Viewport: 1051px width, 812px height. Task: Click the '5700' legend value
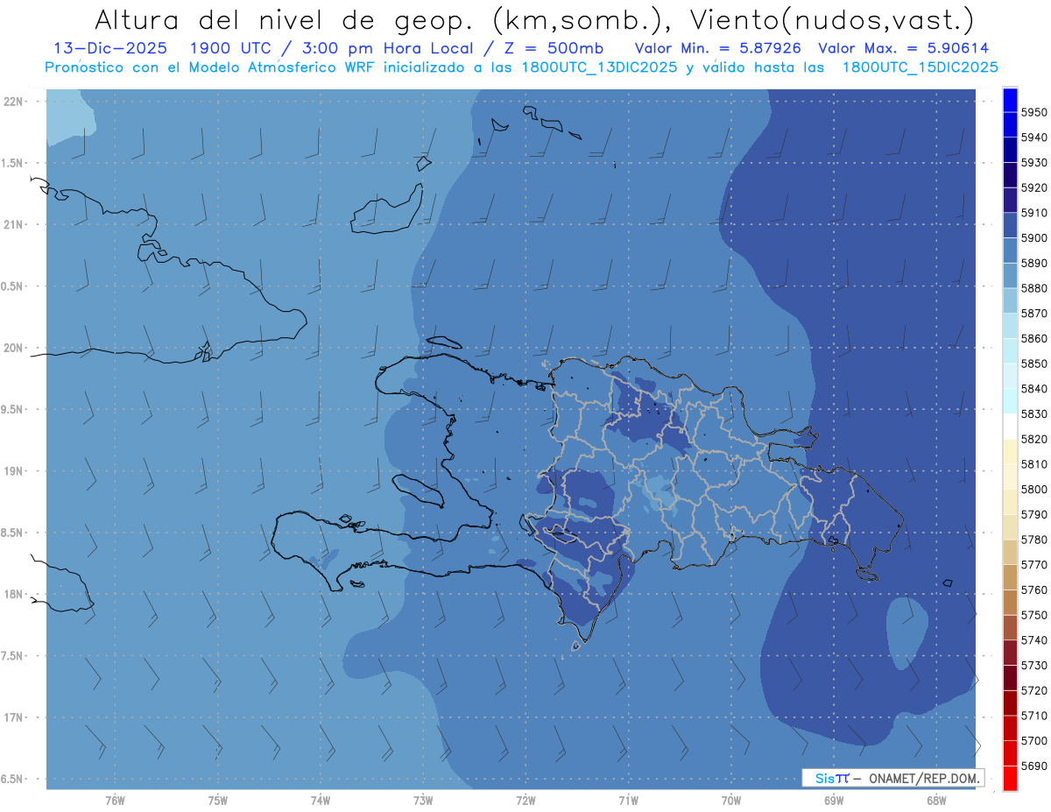tap(1034, 741)
